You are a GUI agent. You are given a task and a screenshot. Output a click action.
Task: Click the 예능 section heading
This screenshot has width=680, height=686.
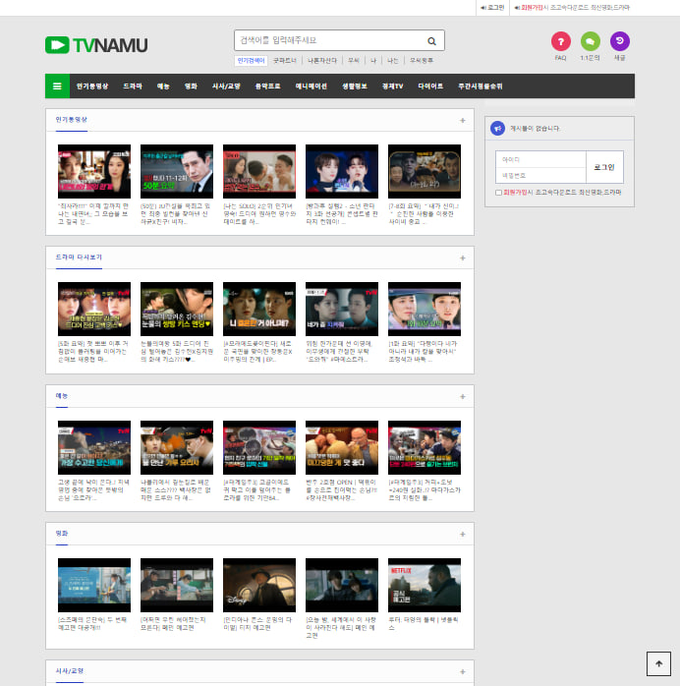(62, 395)
